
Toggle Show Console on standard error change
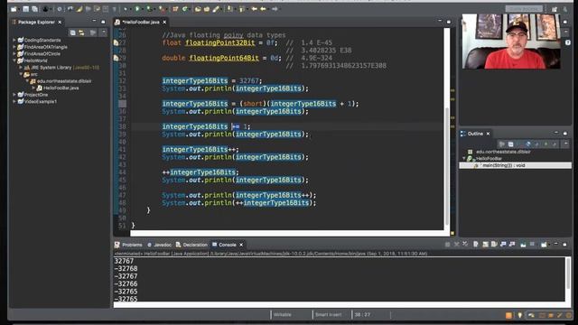coord(512,245)
